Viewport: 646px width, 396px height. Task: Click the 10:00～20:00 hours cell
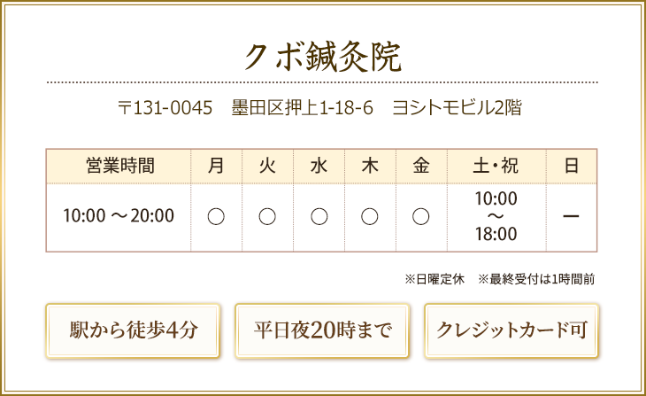click(x=119, y=216)
